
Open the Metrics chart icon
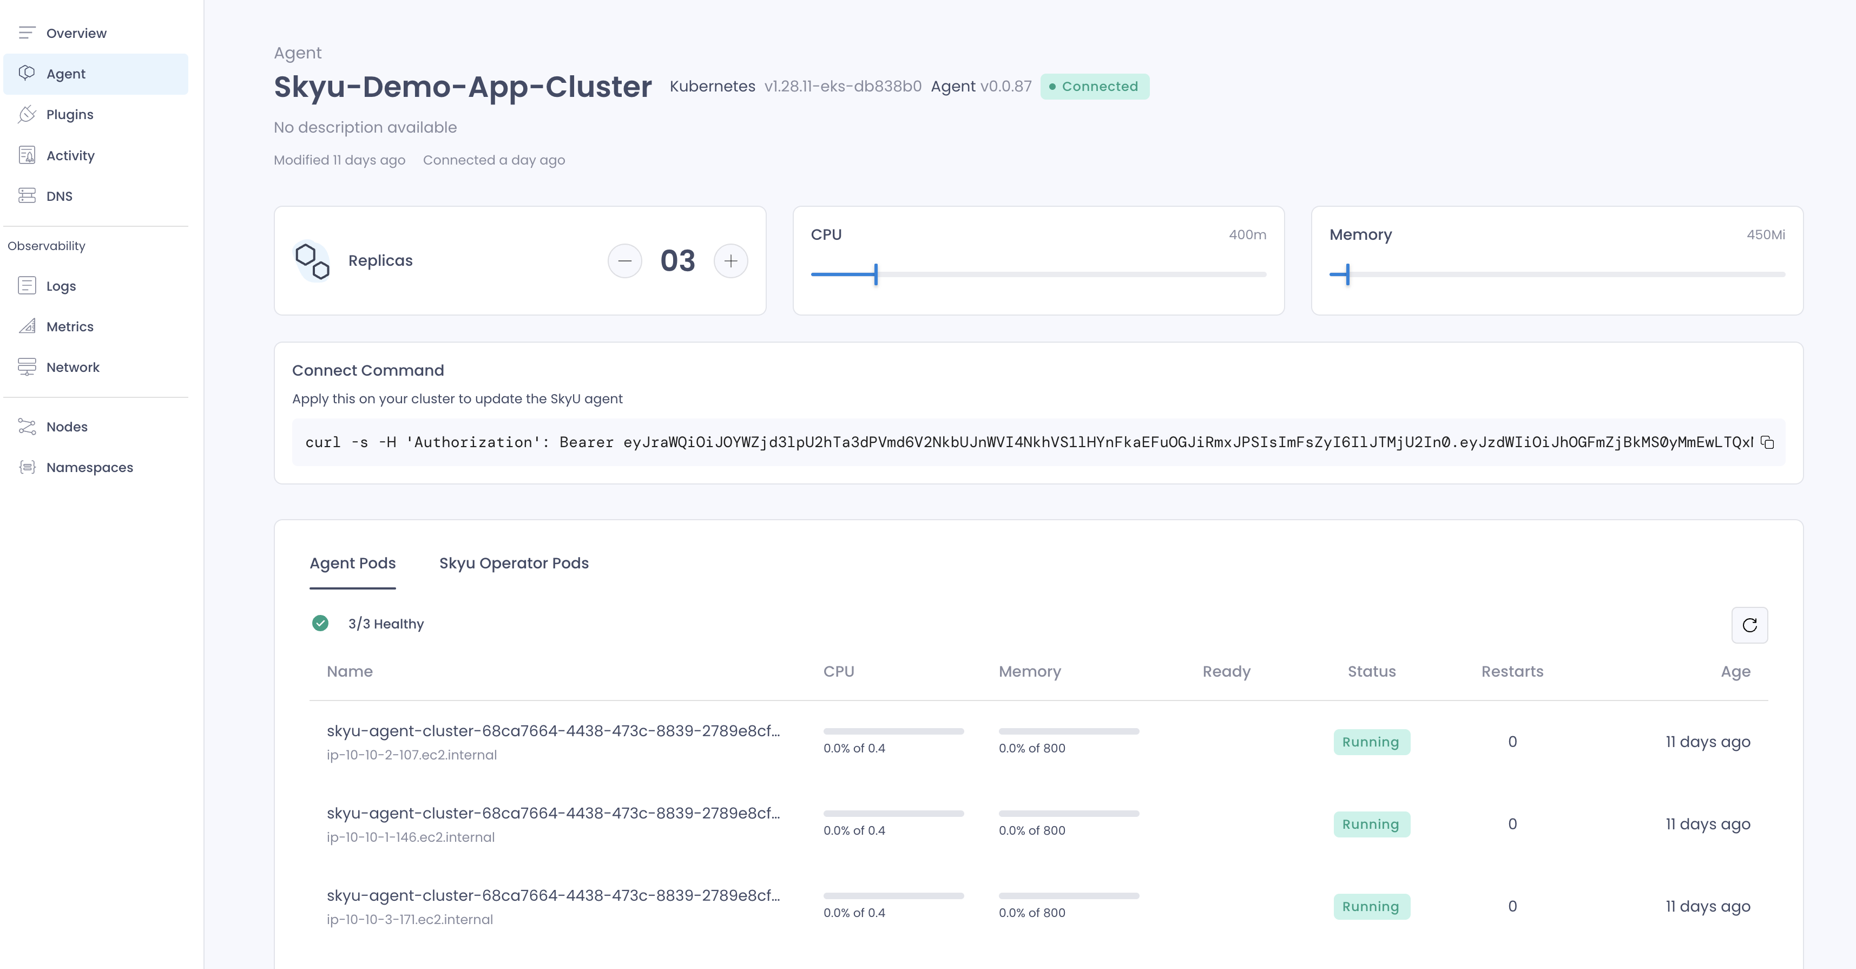28,326
